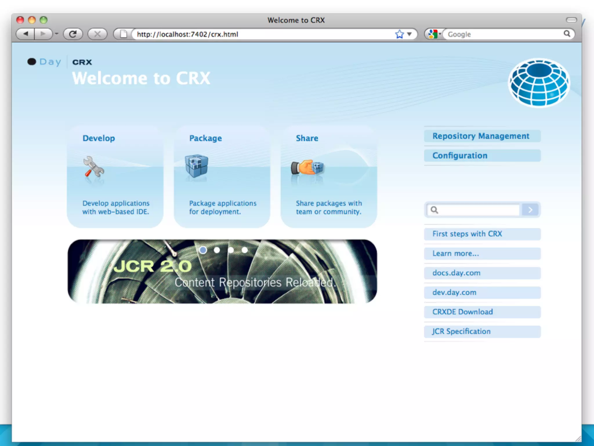Click the CRX globe logo

pos(539,83)
